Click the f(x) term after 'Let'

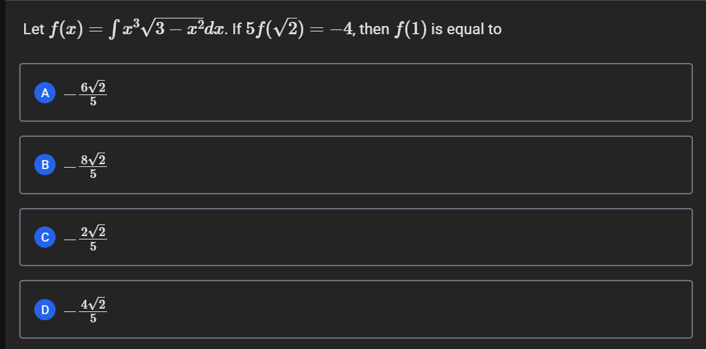(x=67, y=30)
